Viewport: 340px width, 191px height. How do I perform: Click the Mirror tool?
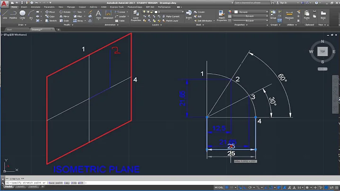point(65,16)
